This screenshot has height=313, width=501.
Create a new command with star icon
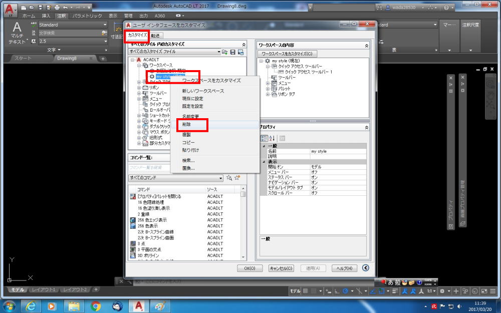pyautogui.click(x=237, y=178)
